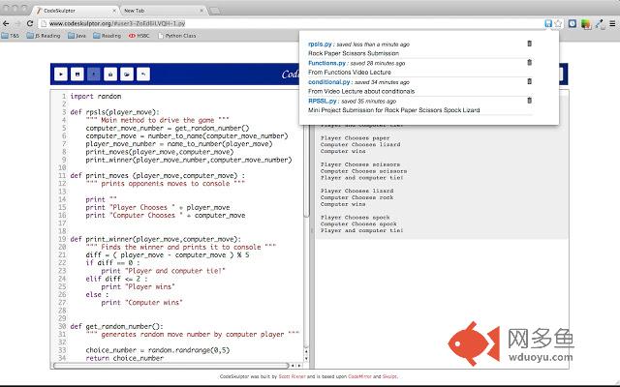Click the splitter handle between editor and console
Screen dimensions: 620x387
pos(312,230)
